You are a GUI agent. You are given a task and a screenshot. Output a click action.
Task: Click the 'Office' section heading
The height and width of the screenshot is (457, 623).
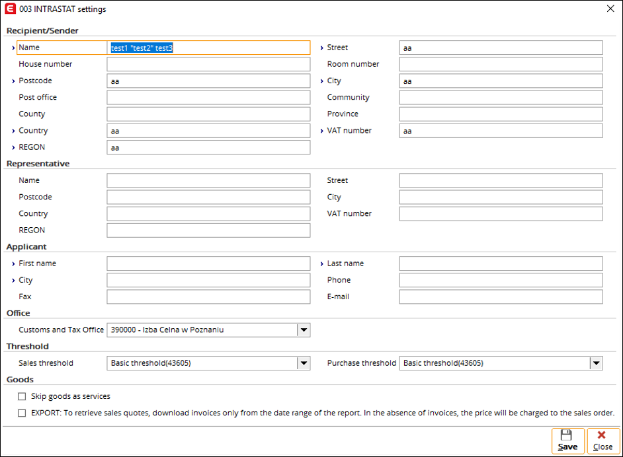pos(19,314)
